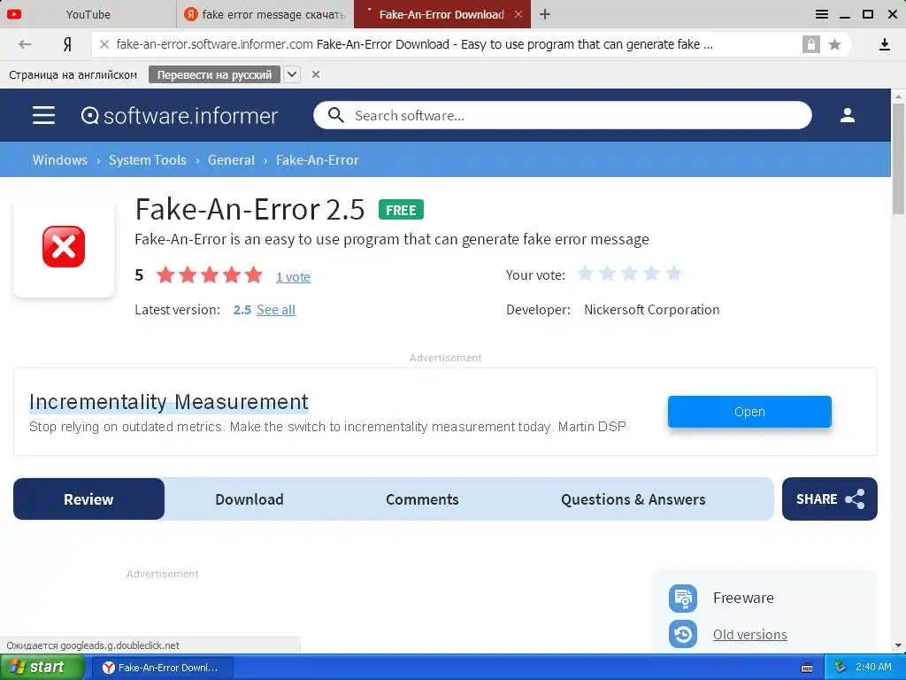Click the Open button in the advertisement
Viewport: 906px width, 680px height.
coord(749,412)
